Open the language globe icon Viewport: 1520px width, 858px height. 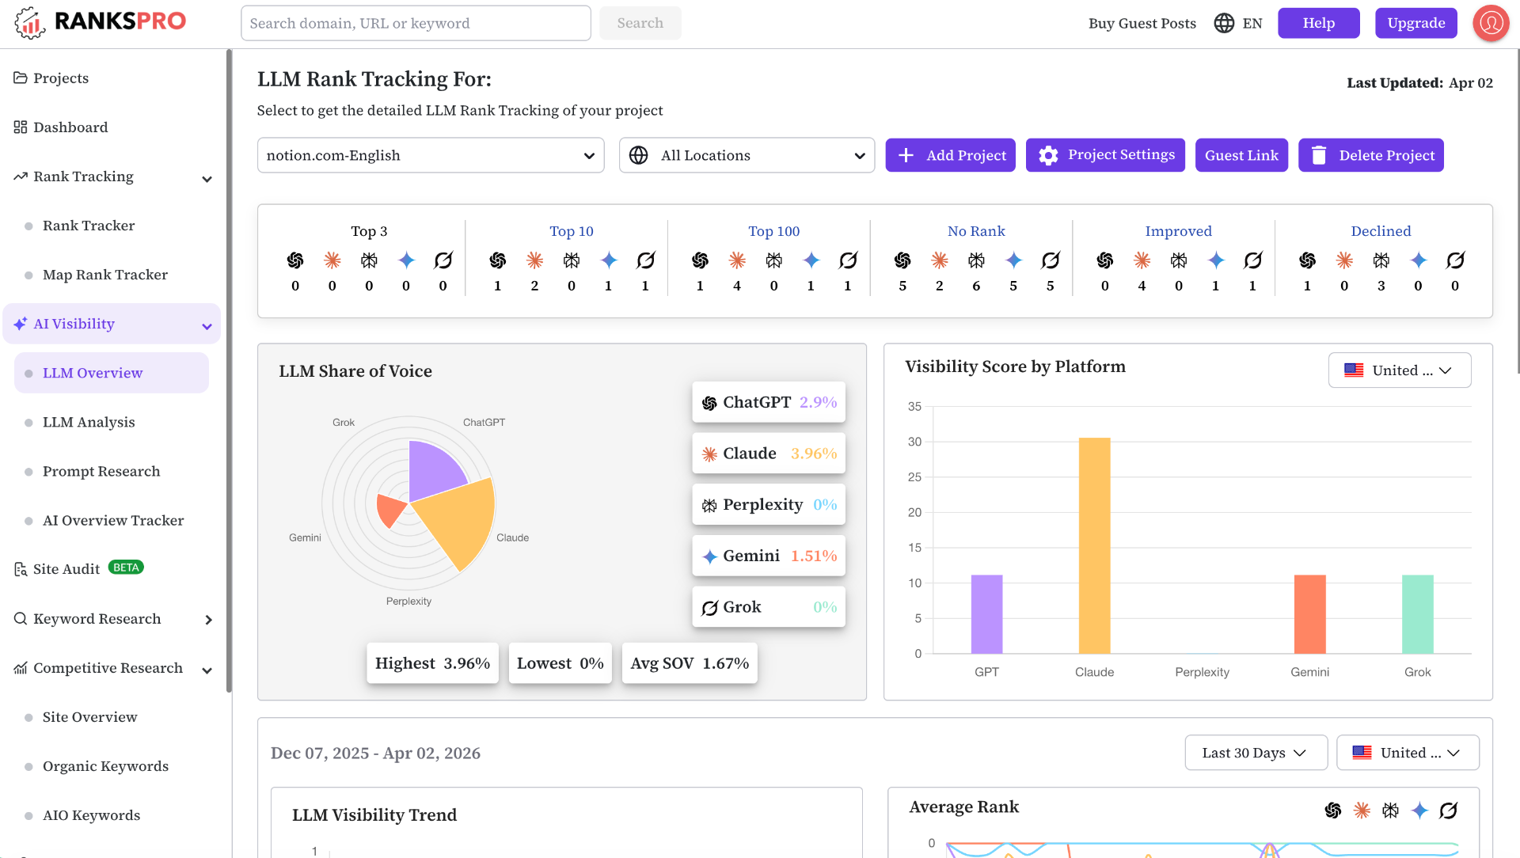(x=1224, y=23)
